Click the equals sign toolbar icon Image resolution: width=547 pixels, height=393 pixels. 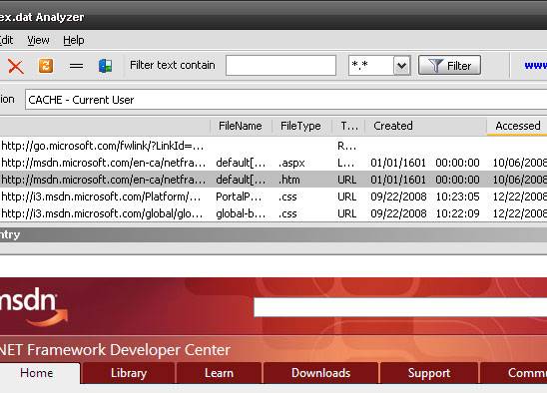point(76,66)
